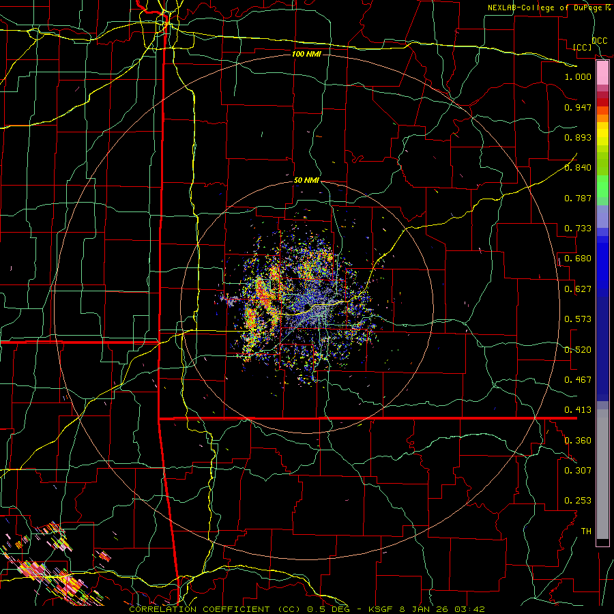Select the 50 NMI range ring label
The width and height of the screenshot is (614, 614).
click(x=306, y=181)
